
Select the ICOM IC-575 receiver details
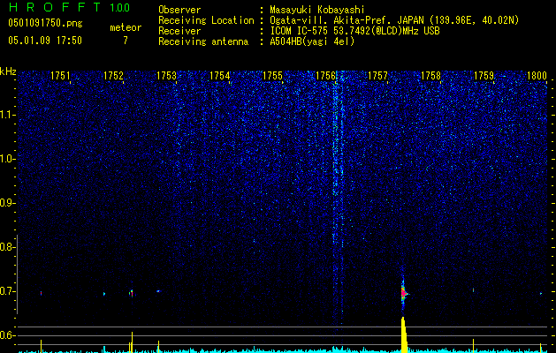click(354, 31)
